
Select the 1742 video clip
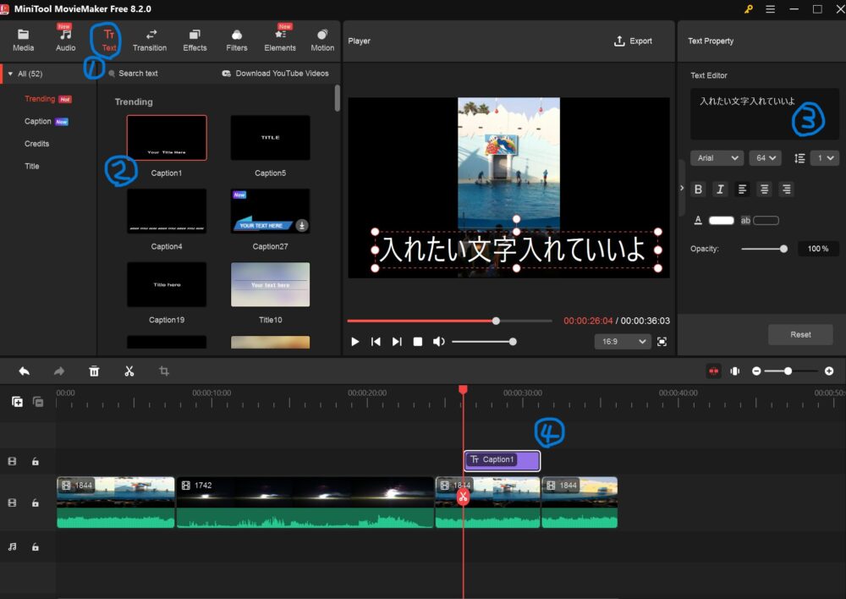(x=305, y=502)
